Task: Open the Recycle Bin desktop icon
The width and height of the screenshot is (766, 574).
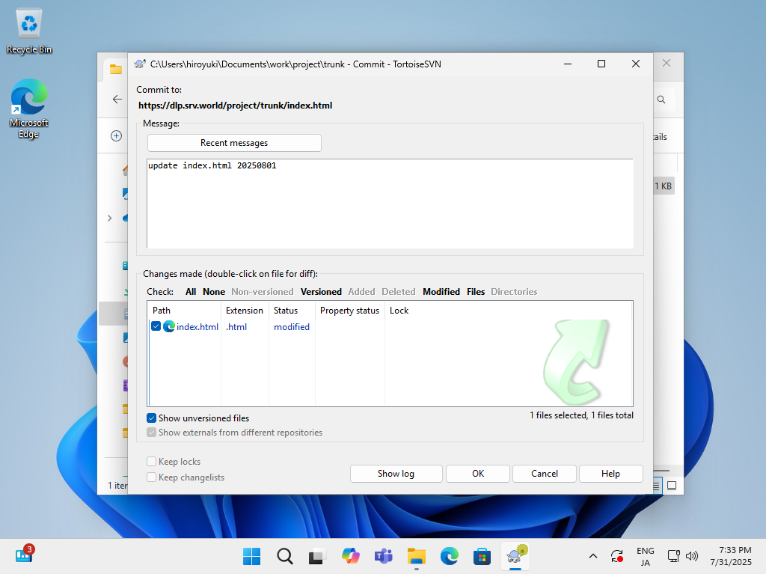Action: point(29,31)
